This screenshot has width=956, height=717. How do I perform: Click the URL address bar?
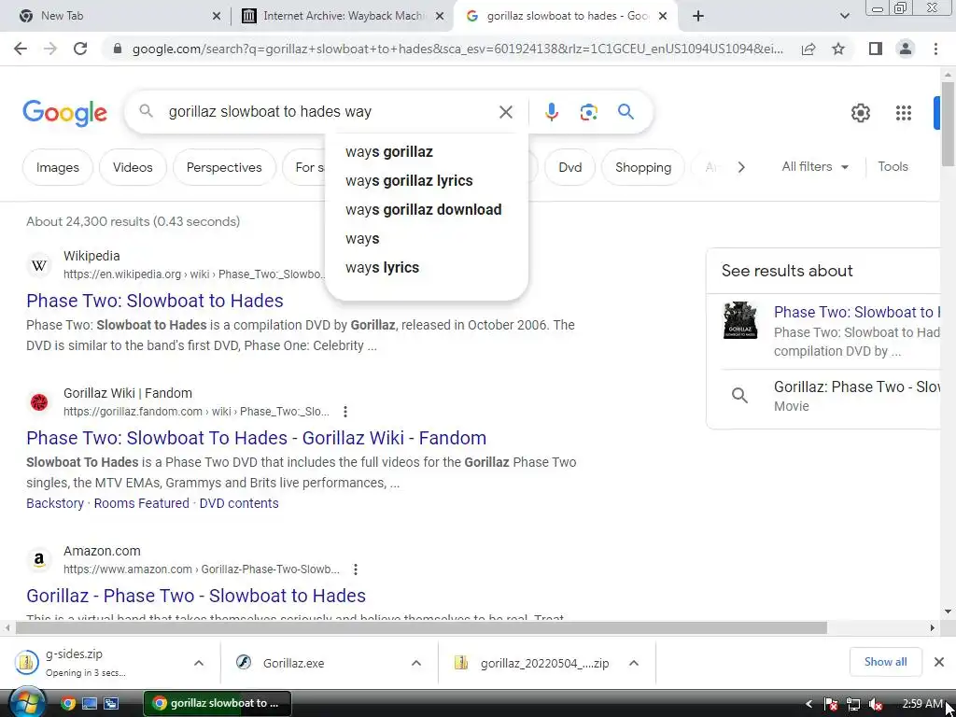click(x=457, y=49)
